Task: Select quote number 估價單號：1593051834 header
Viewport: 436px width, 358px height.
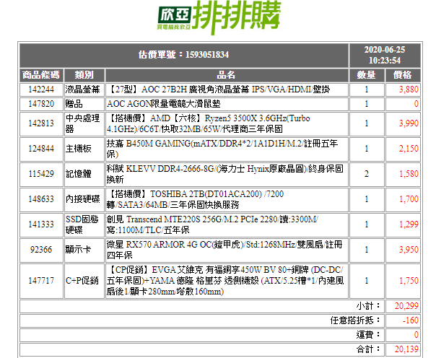Action: 184,55
